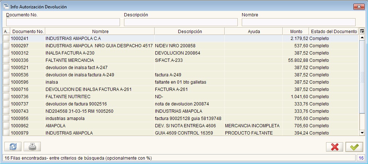Viewport: 368px width, 164px height.
Task: Select the FALTANTE MERCANCIA row
Action: pos(181,60)
